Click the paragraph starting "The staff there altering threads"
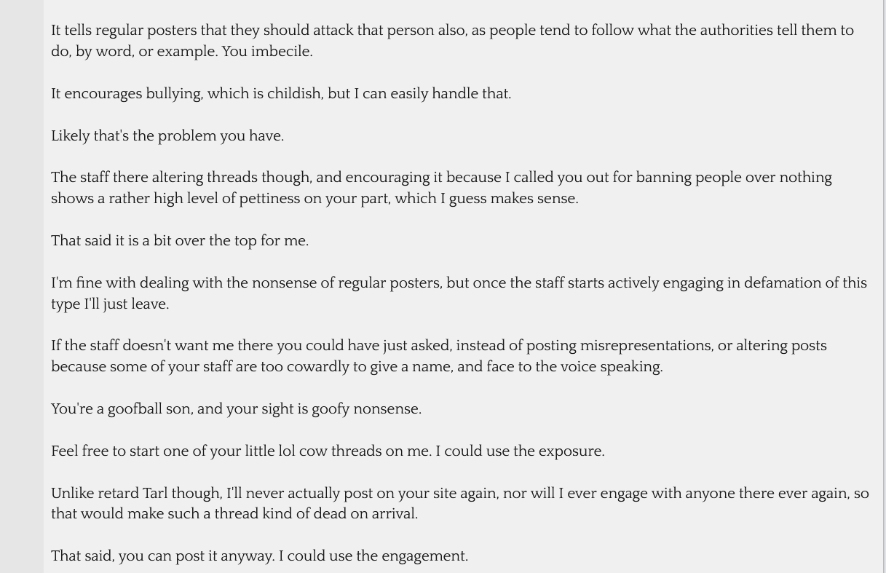 coord(441,188)
